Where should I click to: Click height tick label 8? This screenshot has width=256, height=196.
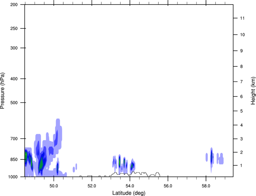tap(242, 66)
